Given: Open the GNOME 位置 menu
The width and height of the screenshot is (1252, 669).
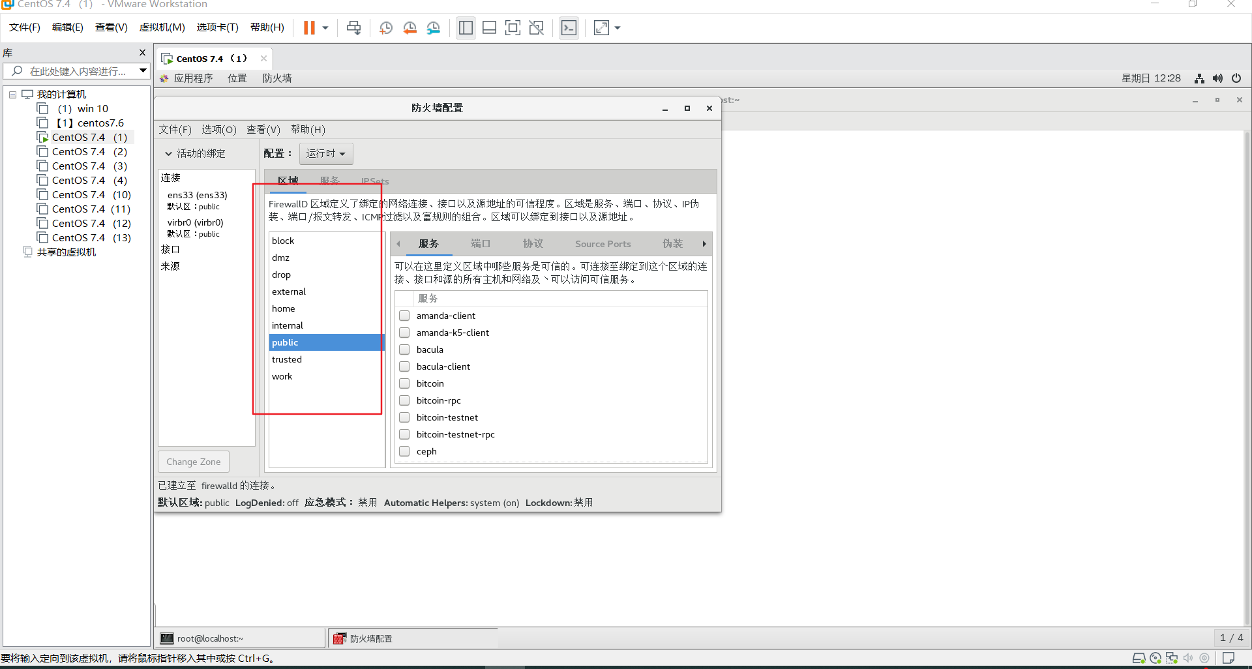Looking at the screenshot, I should [237, 78].
